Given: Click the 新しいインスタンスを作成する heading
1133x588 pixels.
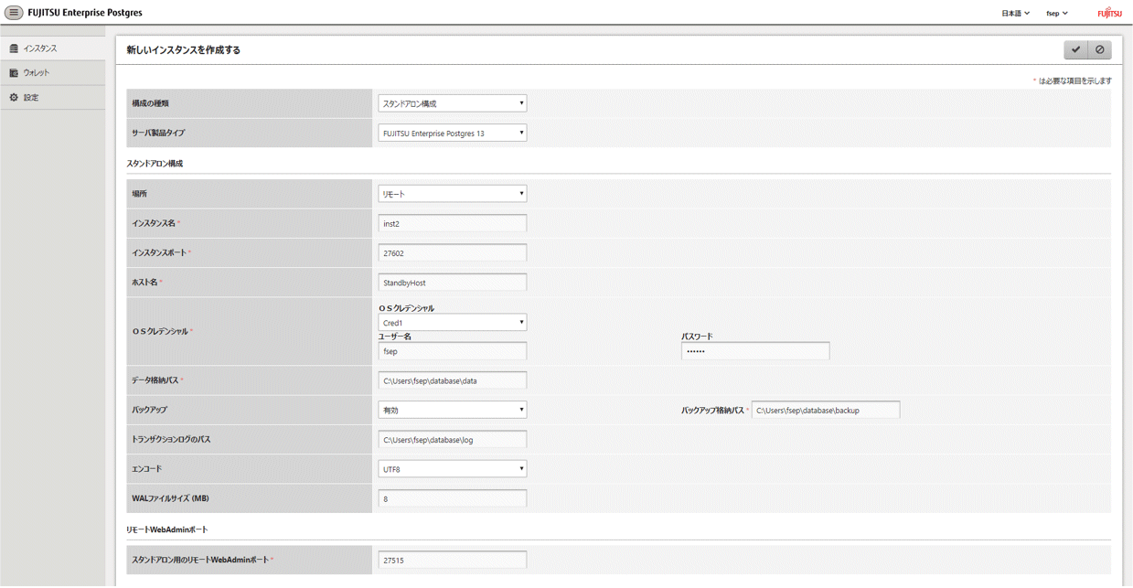Looking at the screenshot, I should tap(184, 50).
